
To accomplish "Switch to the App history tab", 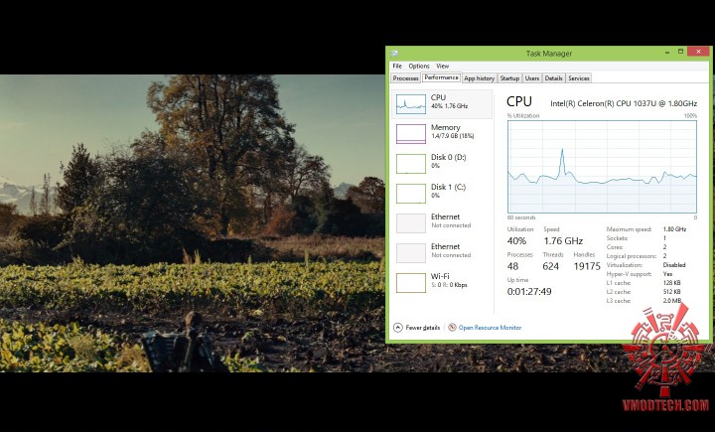I will point(479,78).
